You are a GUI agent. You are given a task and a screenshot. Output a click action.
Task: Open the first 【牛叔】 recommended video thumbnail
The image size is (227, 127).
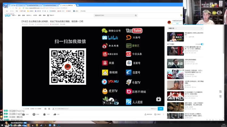point(175,51)
